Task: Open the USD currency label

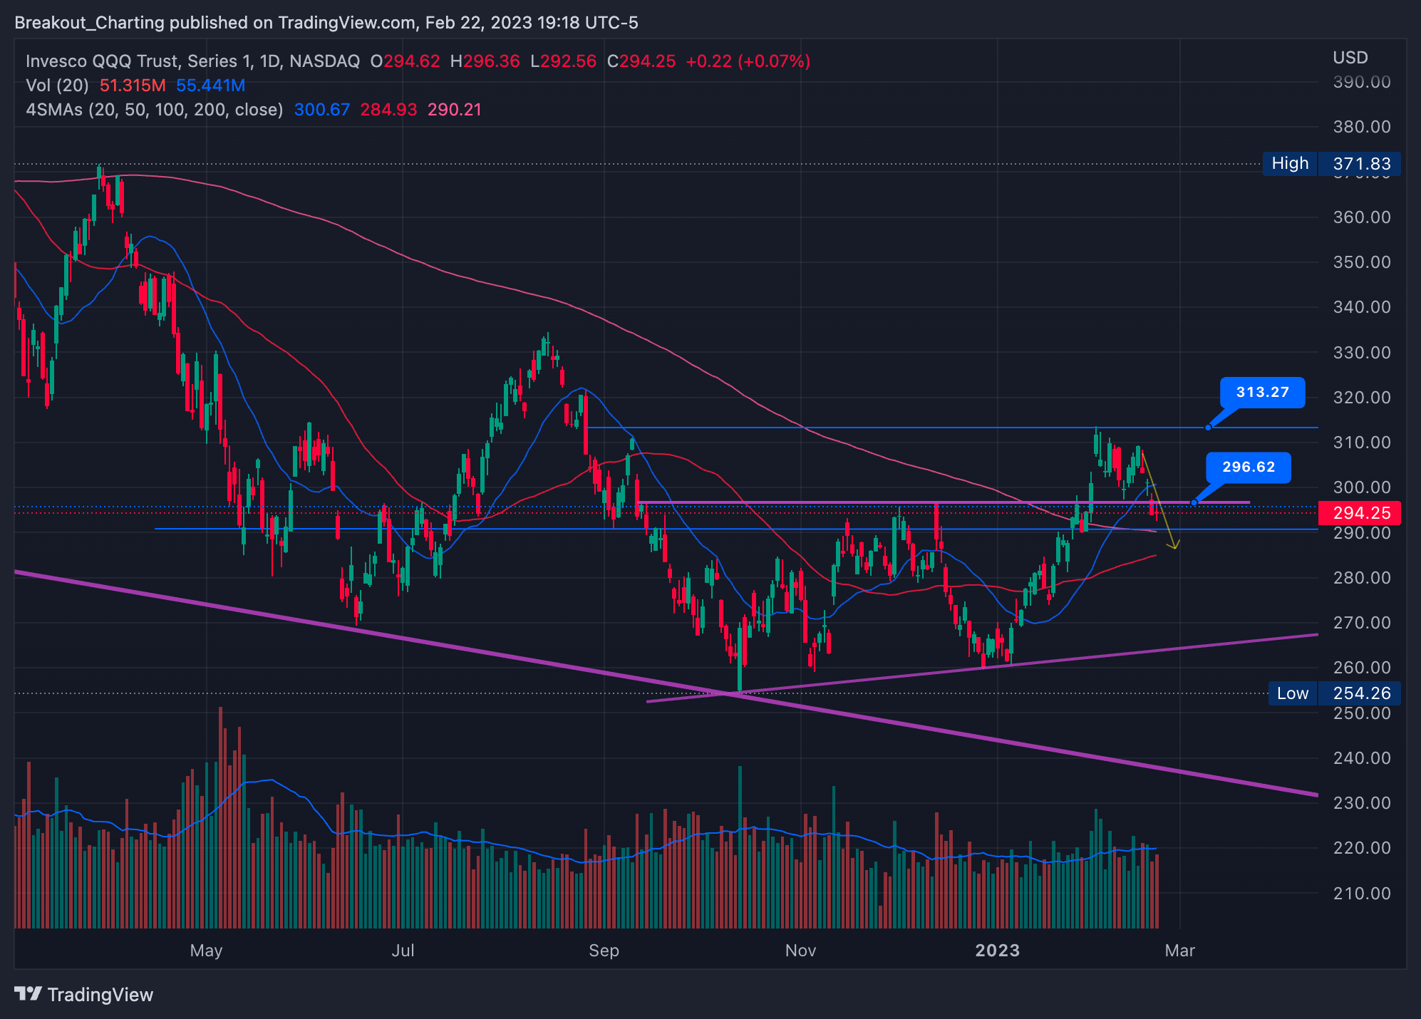Action: click(x=1350, y=58)
